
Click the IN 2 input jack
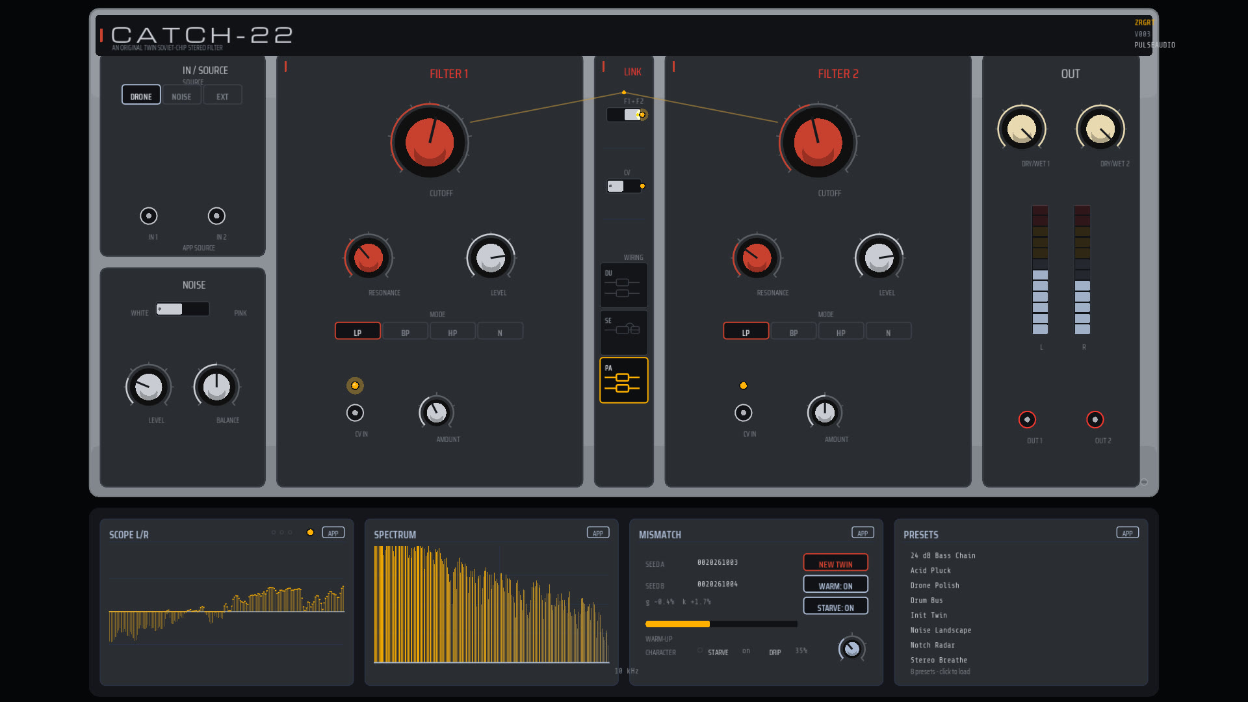point(216,216)
